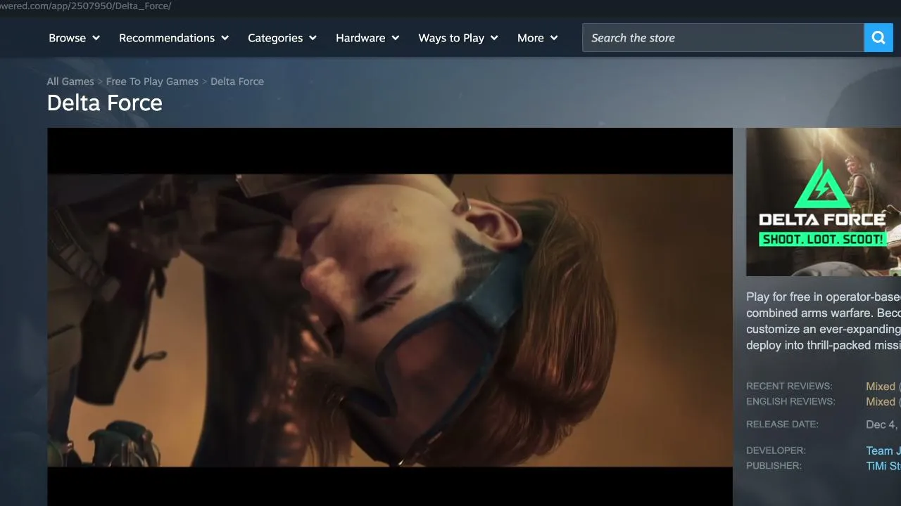Open the publisher link starting with TiMi
This screenshot has width=901, height=506.
(883, 466)
